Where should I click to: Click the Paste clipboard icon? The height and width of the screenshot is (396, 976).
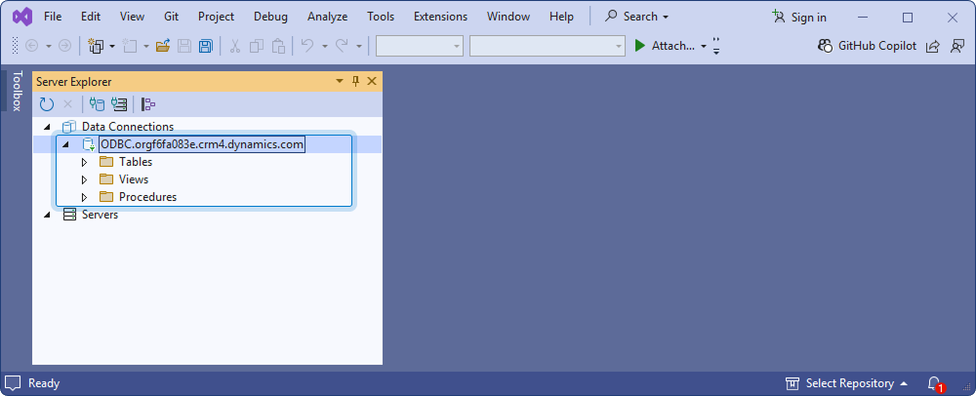coord(278,46)
